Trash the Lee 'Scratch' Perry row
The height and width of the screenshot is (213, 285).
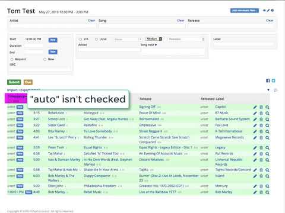tap(261, 138)
